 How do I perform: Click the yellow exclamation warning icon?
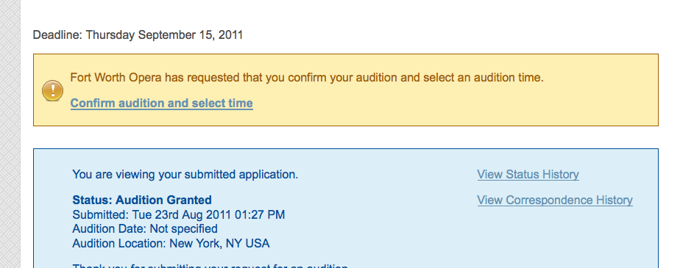click(53, 90)
